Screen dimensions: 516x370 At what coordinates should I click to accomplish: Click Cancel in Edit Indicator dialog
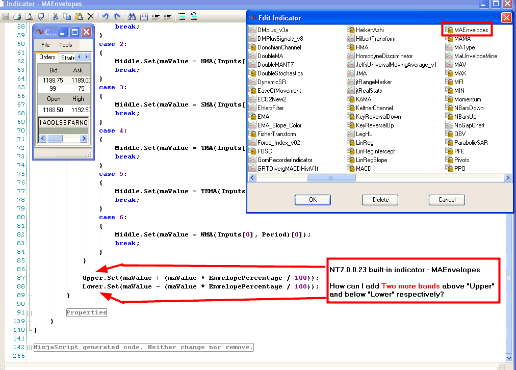point(447,200)
